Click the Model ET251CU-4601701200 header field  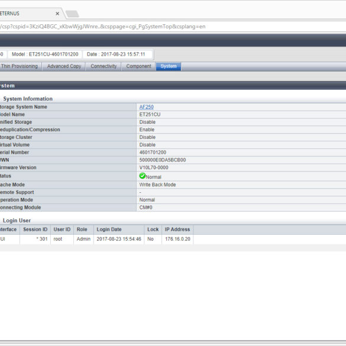pyautogui.click(x=45, y=54)
